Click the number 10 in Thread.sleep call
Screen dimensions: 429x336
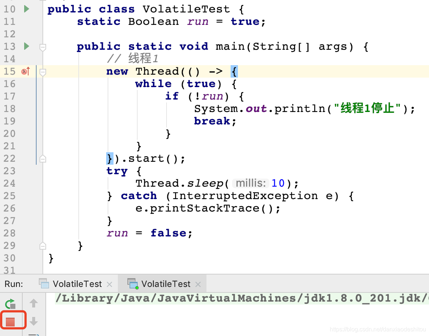click(x=278, y=183)
